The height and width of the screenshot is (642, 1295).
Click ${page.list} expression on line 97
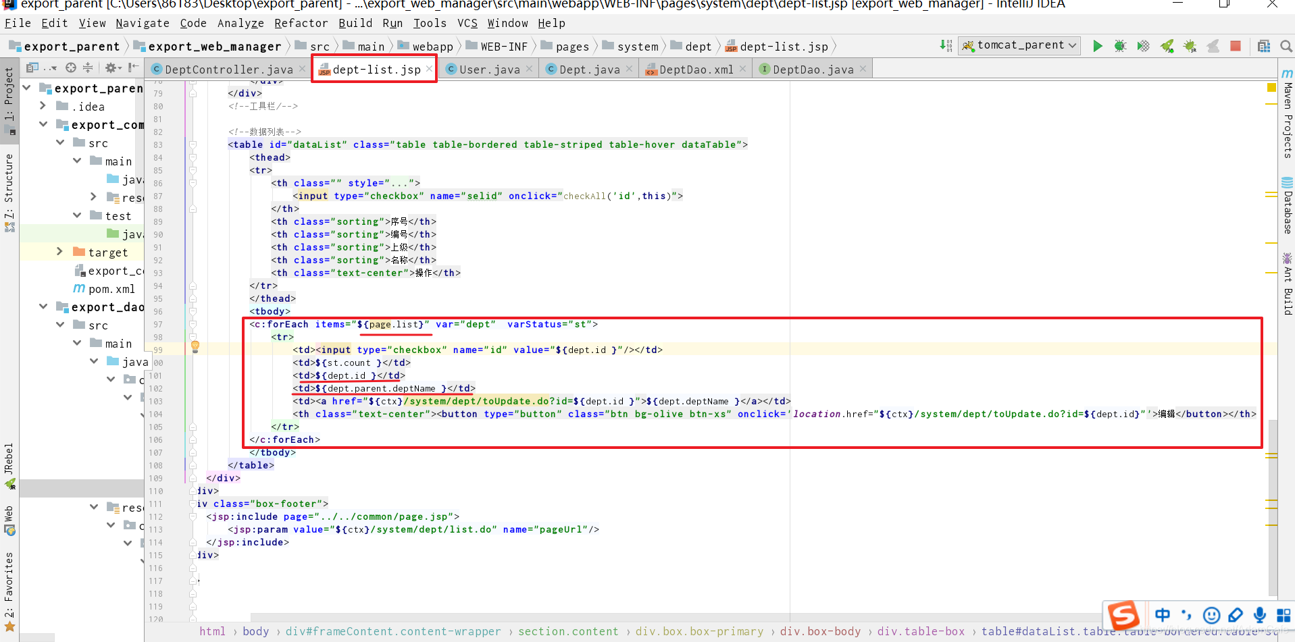pos(390,324)
